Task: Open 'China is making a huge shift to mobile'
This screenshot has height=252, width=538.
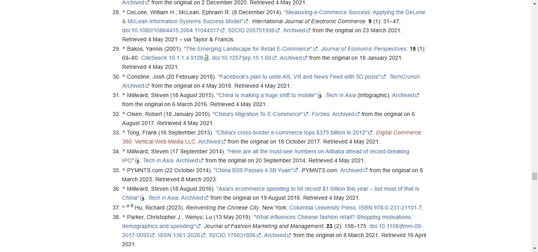Action: (266, 95)
